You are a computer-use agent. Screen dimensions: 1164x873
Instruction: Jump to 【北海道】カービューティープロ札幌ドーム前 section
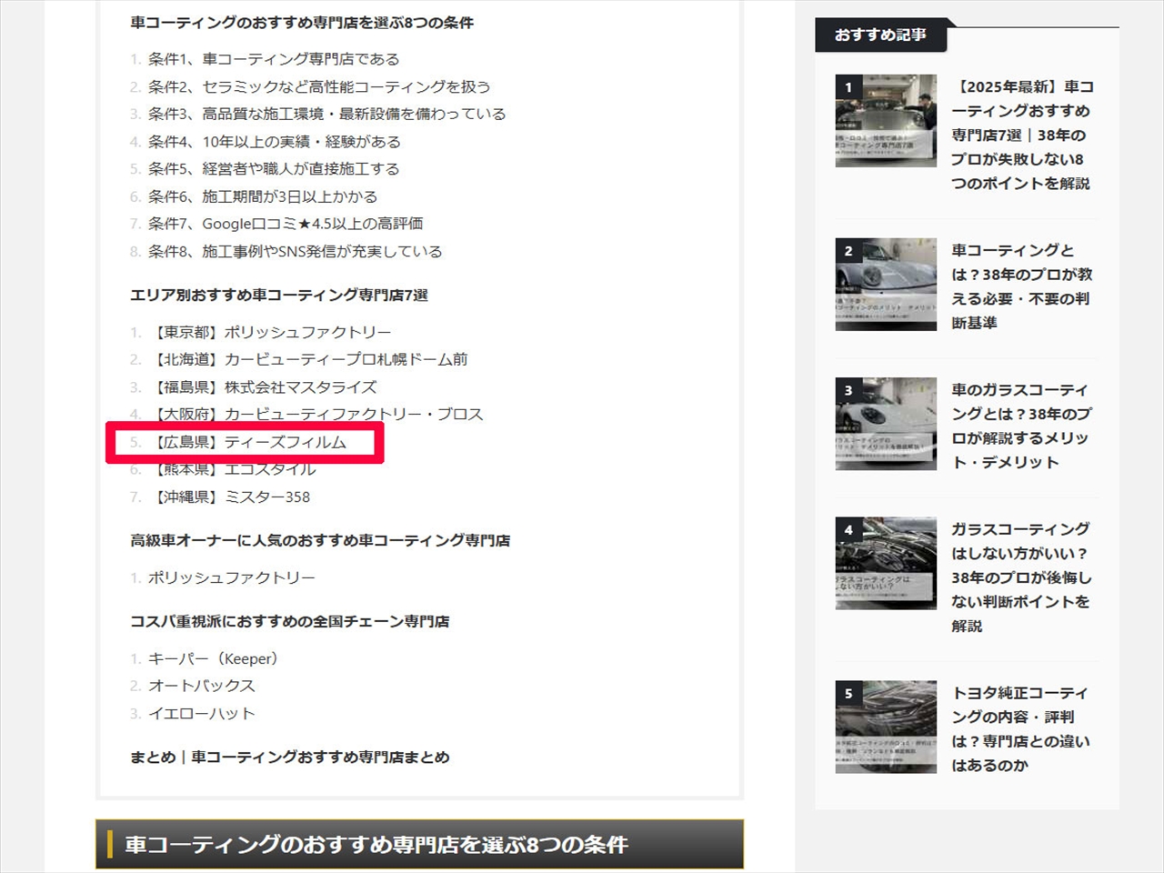(309, 359)
